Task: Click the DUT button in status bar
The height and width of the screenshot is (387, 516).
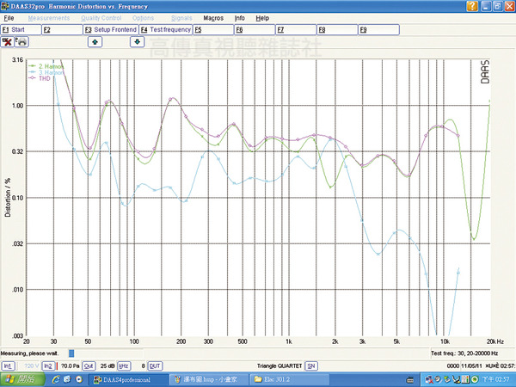Action: pyautogui.click(x=155, y=366)
